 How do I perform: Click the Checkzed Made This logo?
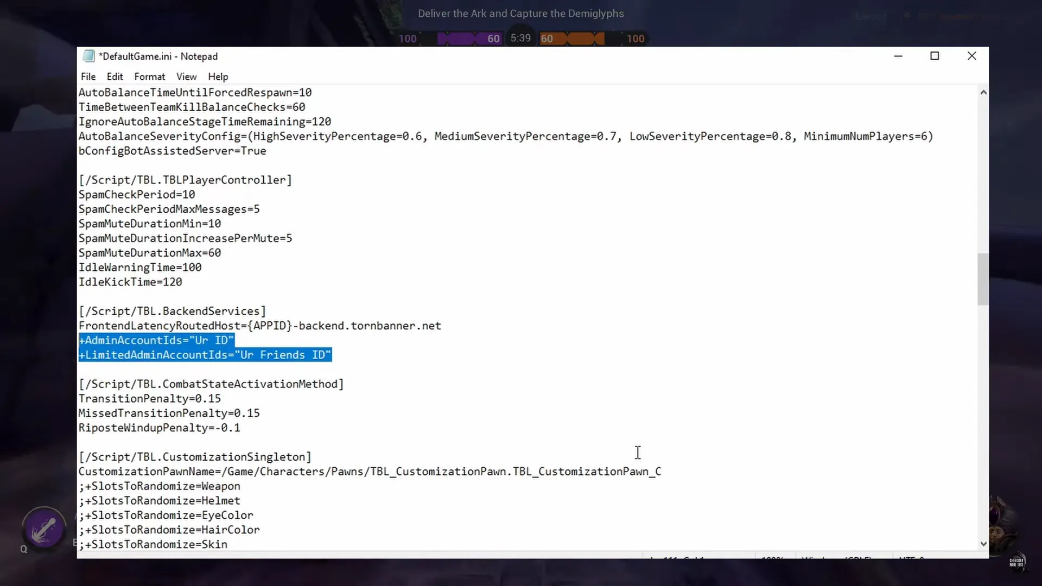pos(1017,563)
